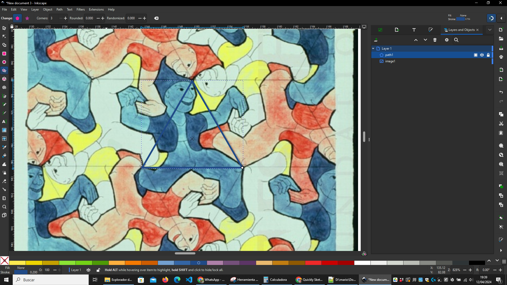The image size is (507, 285).
Task: Switch to star shape mode
Action: [27, 18]
